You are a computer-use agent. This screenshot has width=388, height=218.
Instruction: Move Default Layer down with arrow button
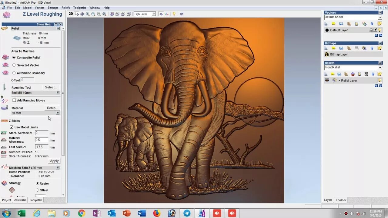(381, 35)
